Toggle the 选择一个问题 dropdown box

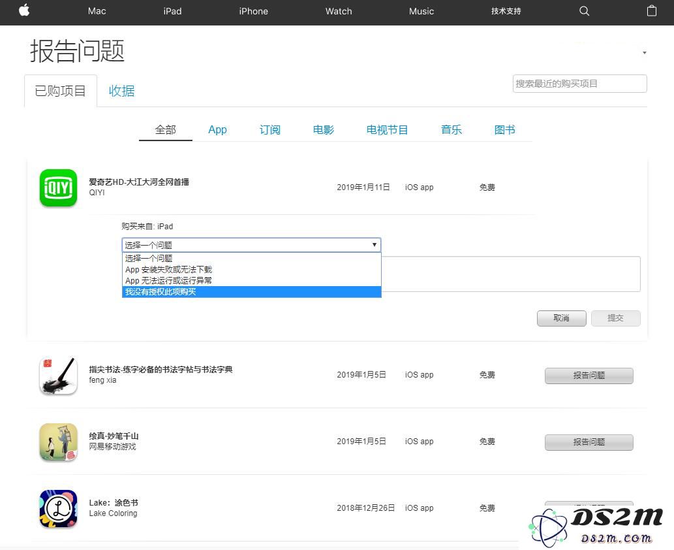point(251,245)
